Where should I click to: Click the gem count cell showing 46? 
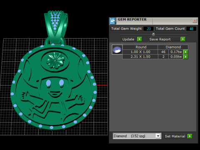[163, 52]
